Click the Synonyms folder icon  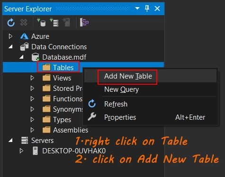point(46,109)
